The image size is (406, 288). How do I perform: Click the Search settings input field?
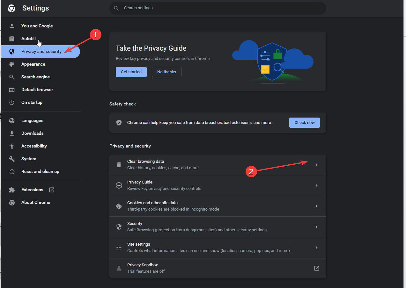(218, 8)
